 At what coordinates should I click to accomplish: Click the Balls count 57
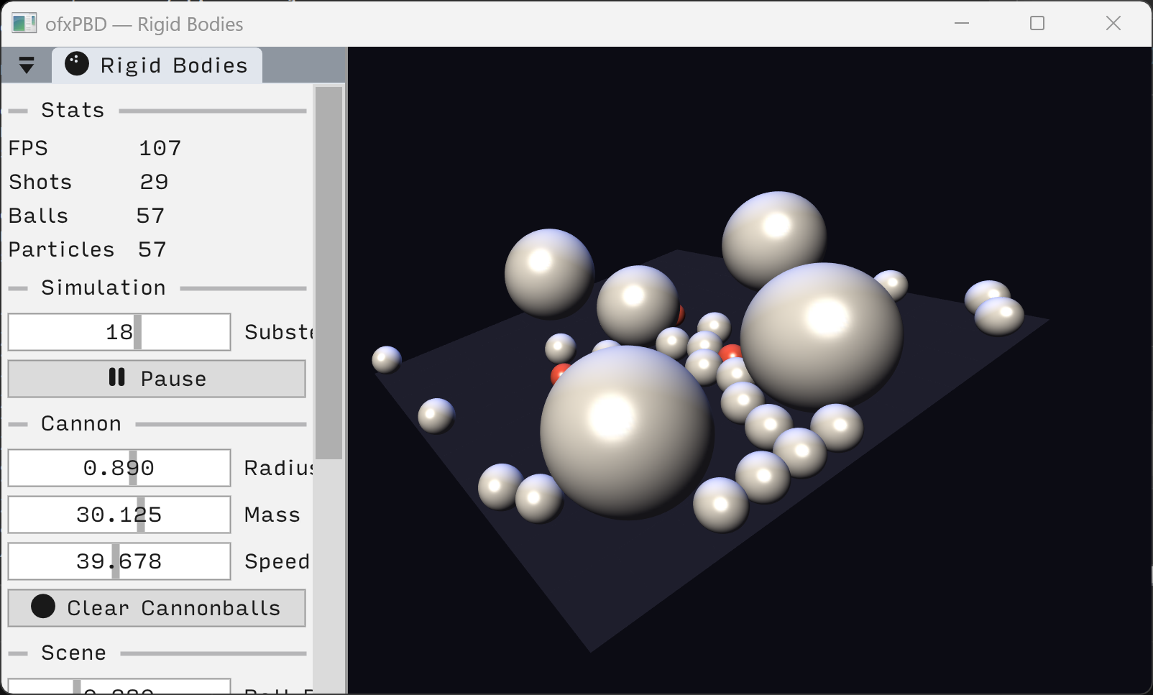coord(150,216)
